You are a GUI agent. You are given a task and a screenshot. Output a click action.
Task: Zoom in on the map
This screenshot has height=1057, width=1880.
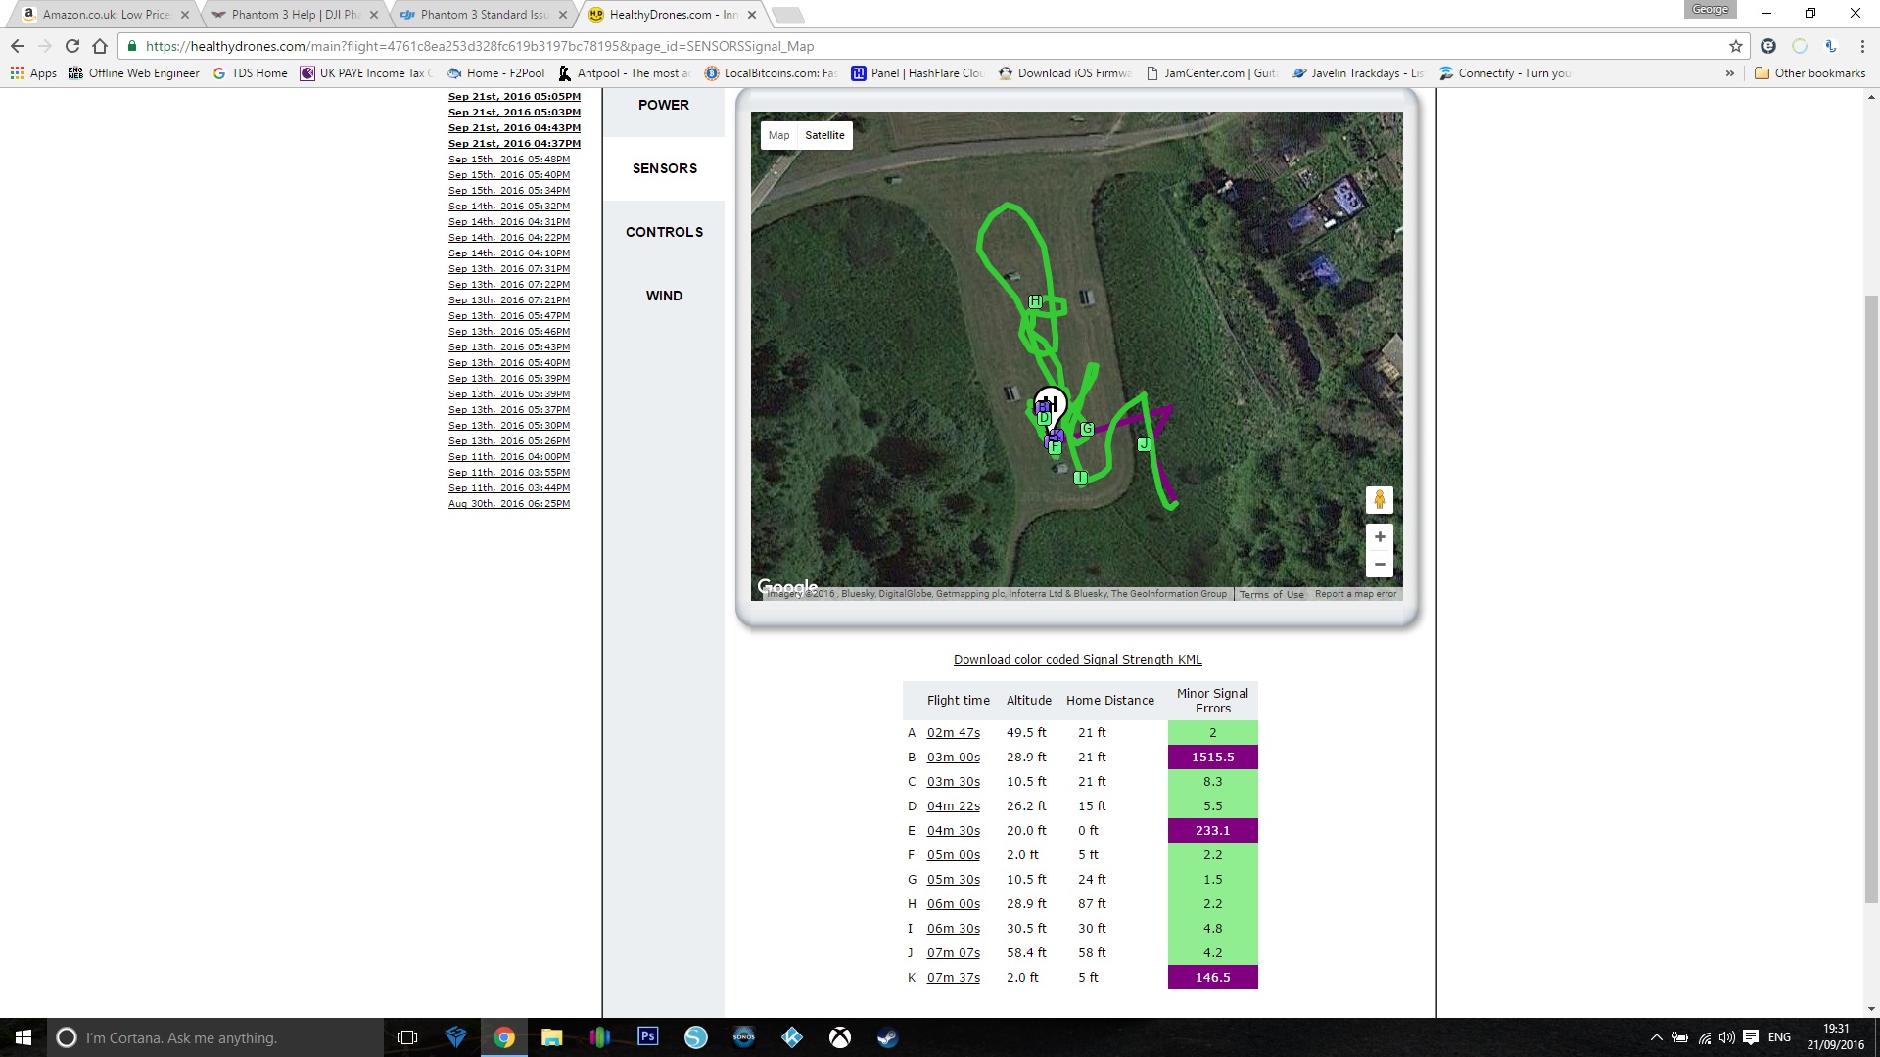[x=1379, y=536]
